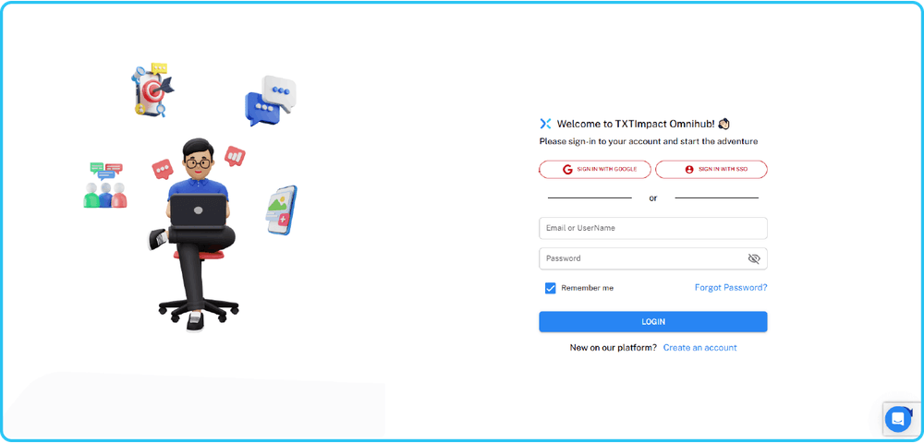
Task: Toggle password visibility eye icon
Action: tap(754, 258)
